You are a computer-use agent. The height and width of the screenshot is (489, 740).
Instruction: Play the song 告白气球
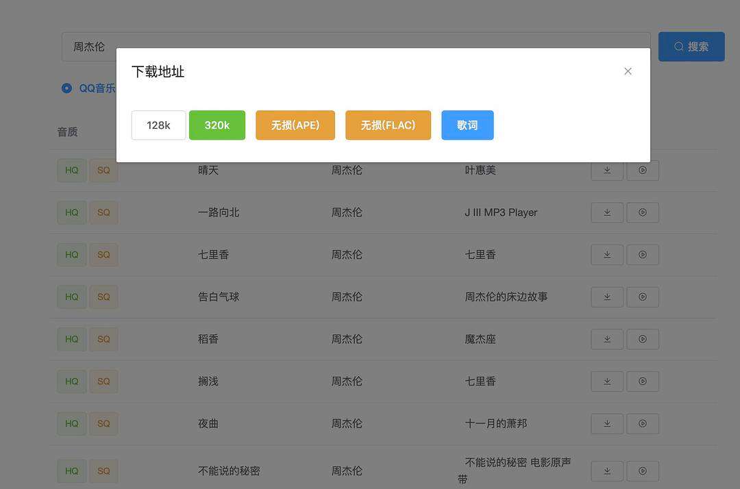(643, 297)
